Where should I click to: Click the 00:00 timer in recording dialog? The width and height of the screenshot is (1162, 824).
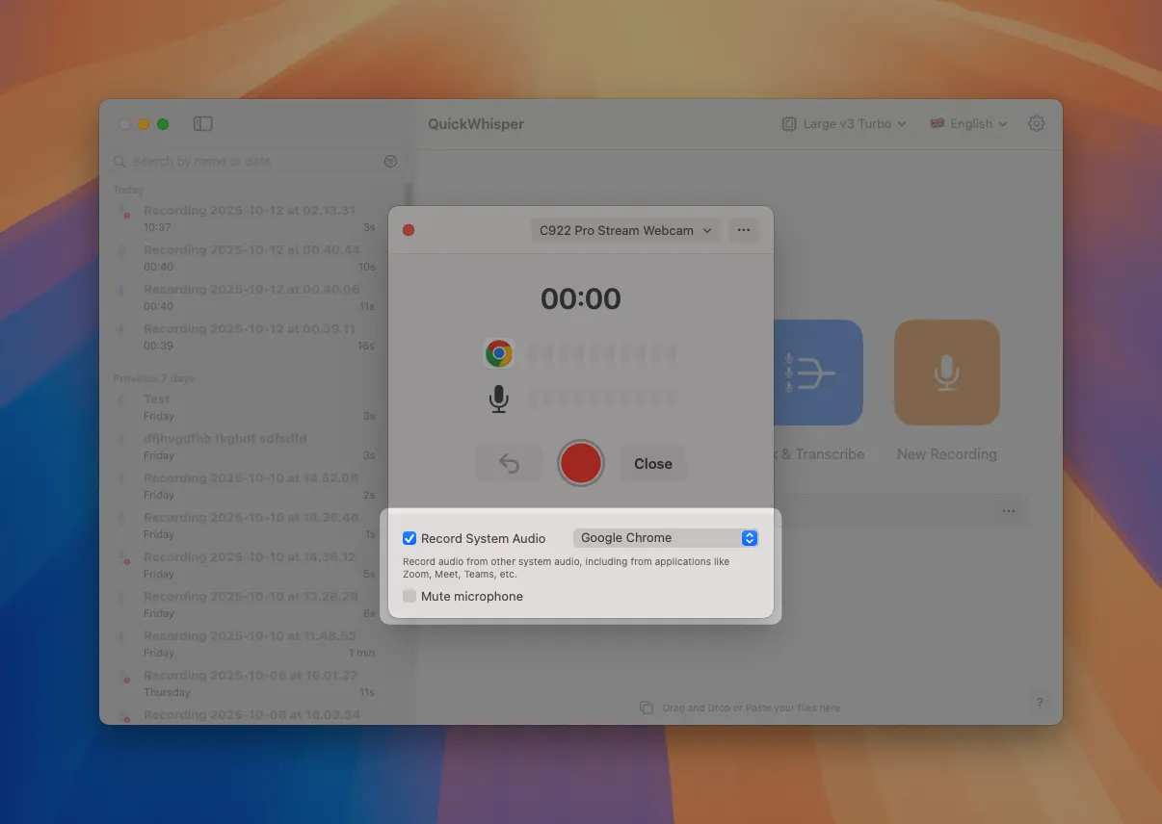[x=581, y=298]
